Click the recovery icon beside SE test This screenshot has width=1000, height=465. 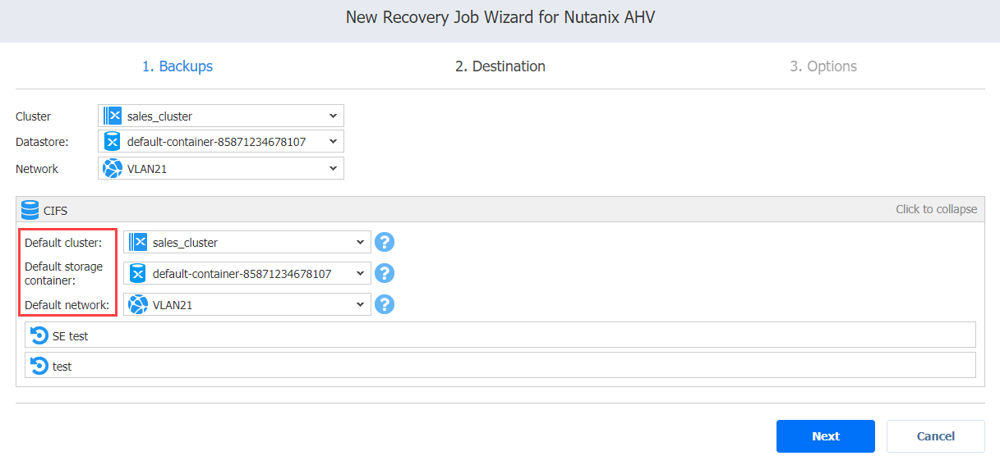(x=39, y=335)
